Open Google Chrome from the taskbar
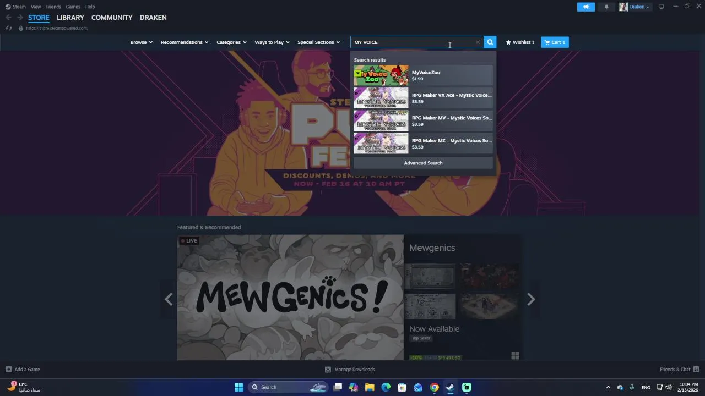 pos(434,387)
